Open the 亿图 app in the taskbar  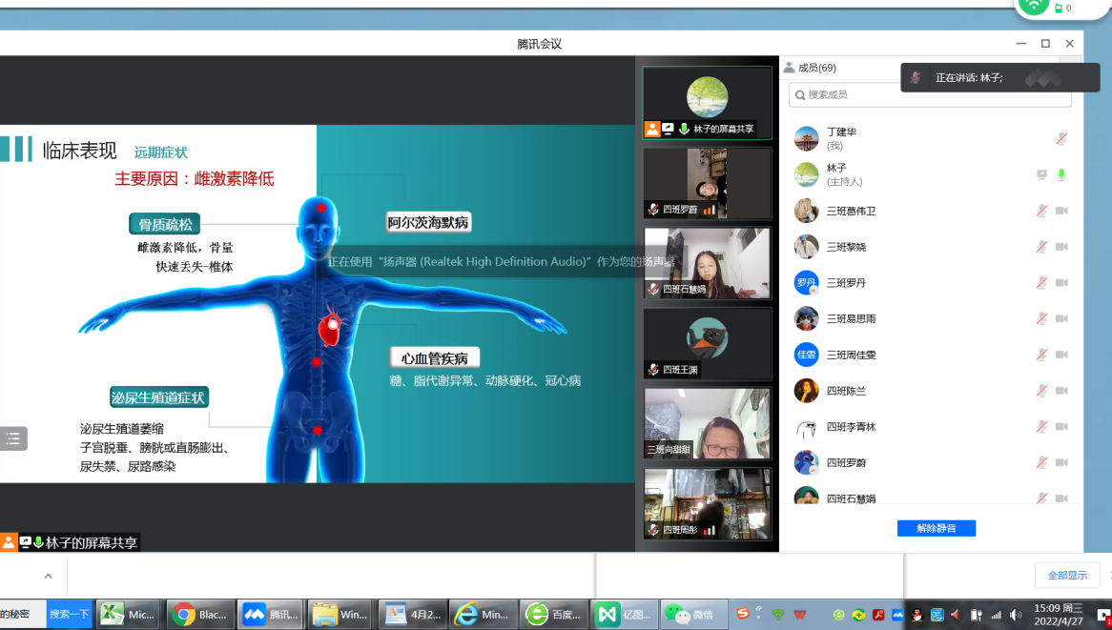[624, 615]
